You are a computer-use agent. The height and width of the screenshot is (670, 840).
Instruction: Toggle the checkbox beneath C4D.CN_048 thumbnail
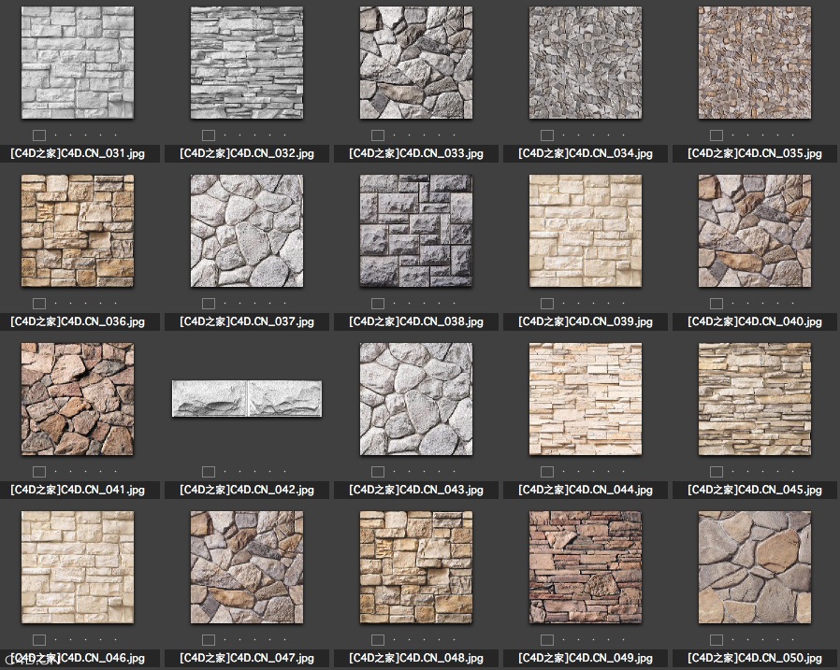click(378, 640)
